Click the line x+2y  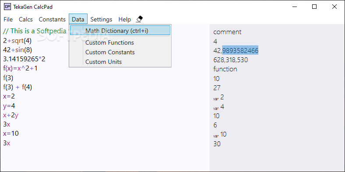[x=11, y=115]
